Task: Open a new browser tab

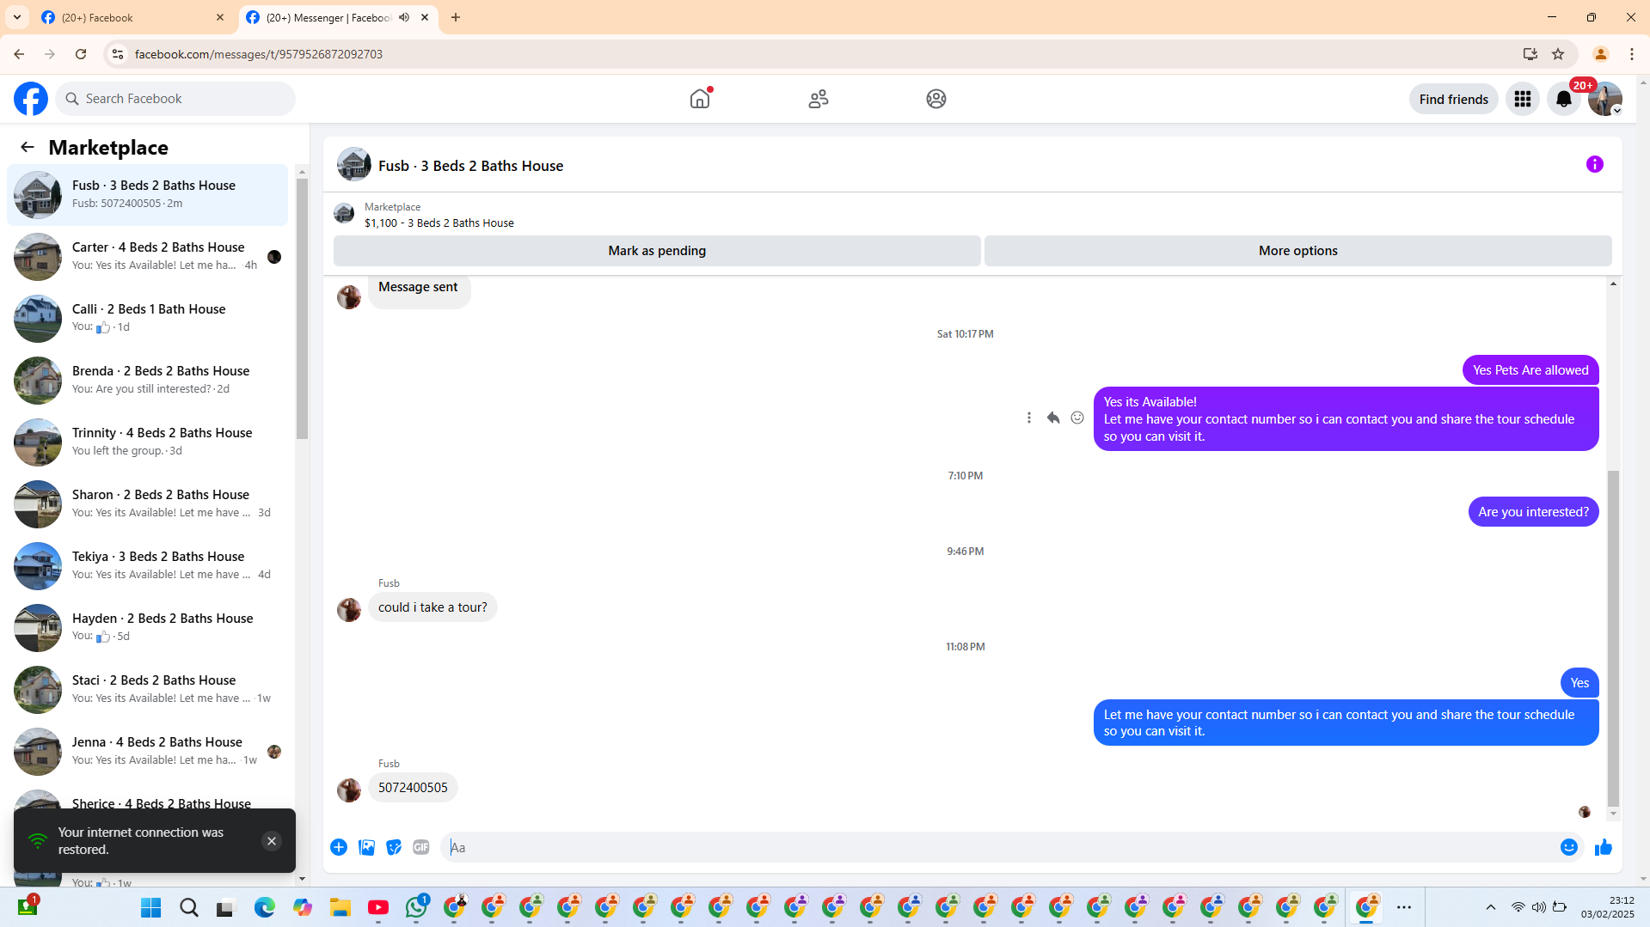Action: pos(456,17)
